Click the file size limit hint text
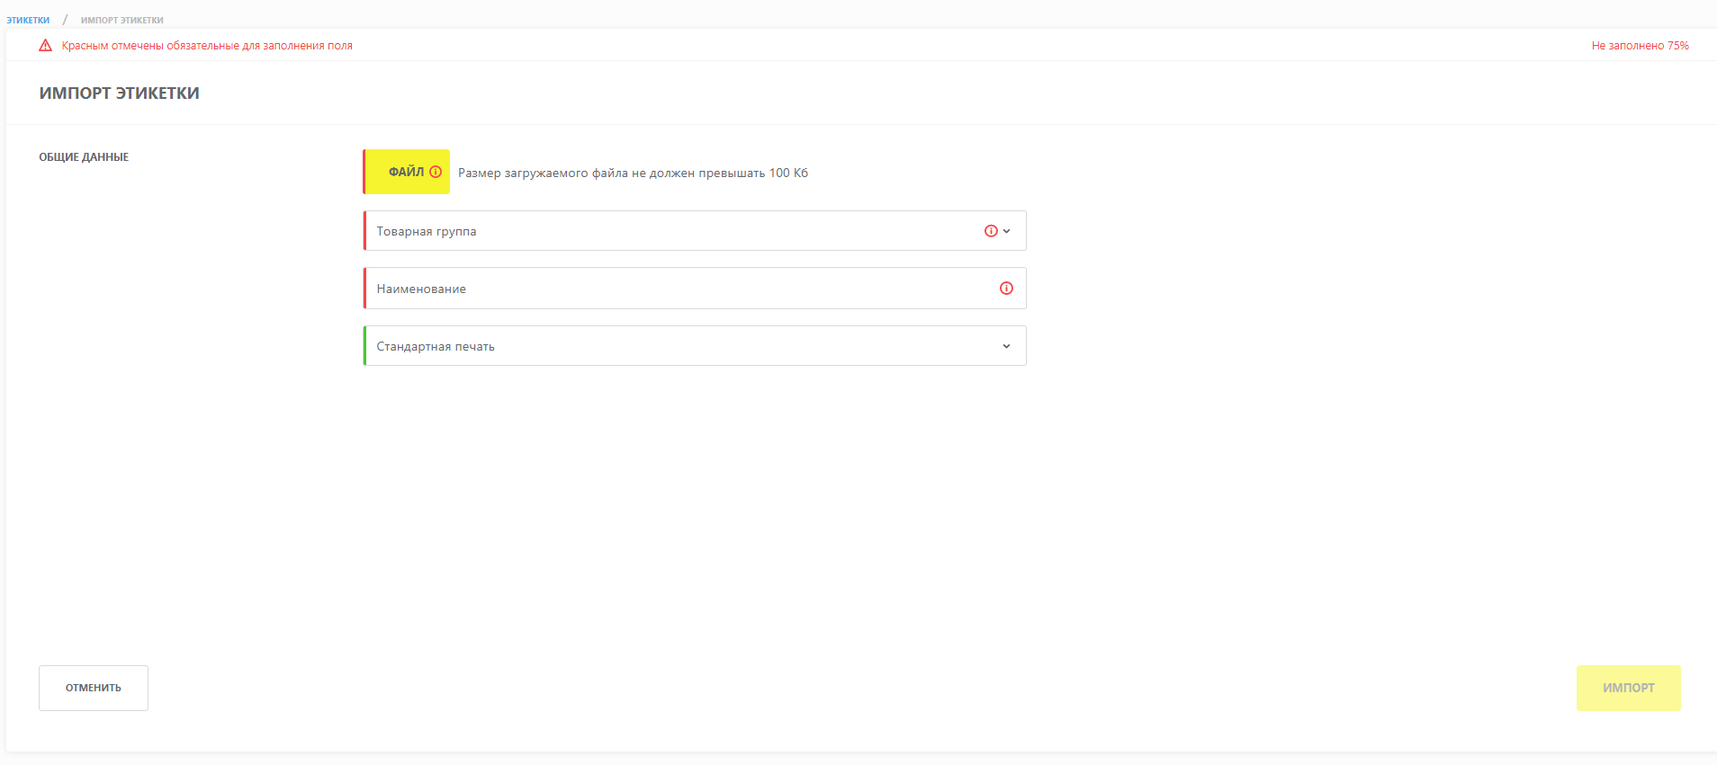 tap(633, 173)
